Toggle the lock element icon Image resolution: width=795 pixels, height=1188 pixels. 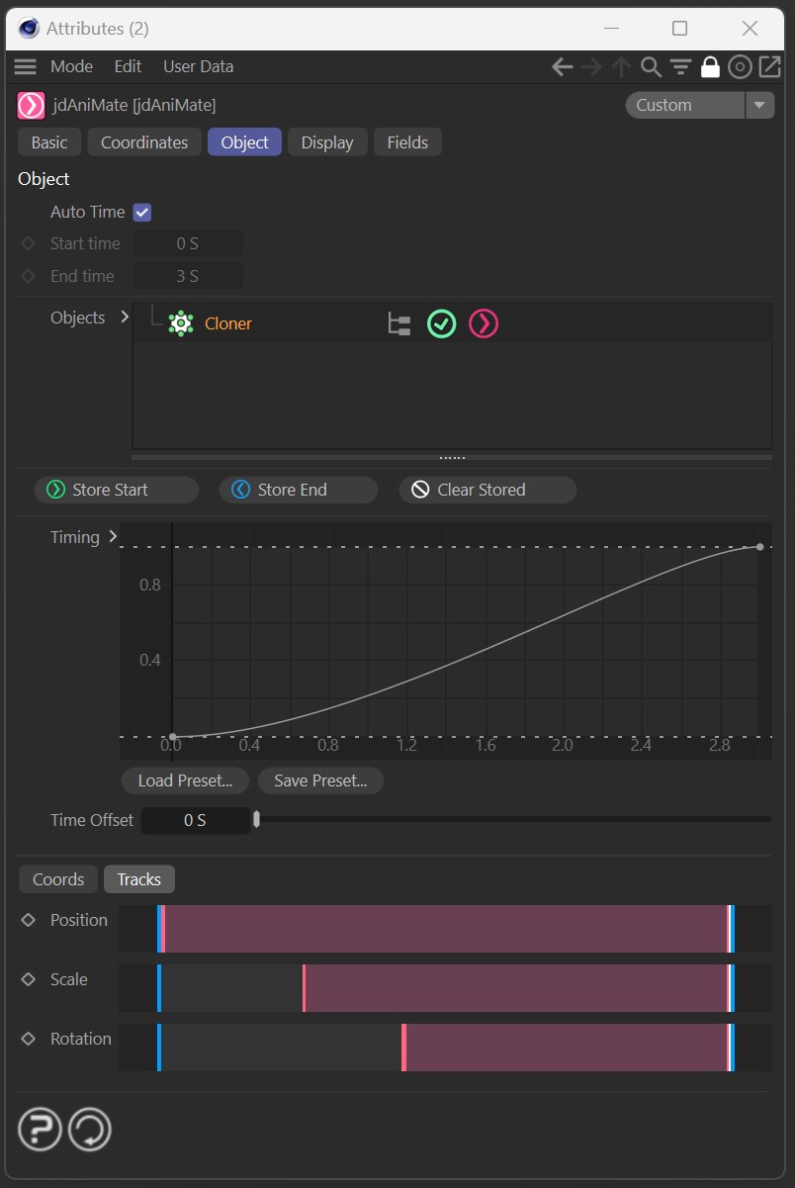[x=709, y=66]
